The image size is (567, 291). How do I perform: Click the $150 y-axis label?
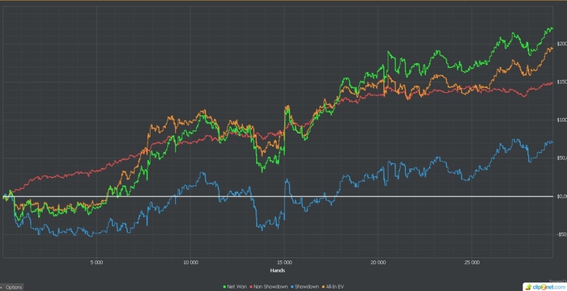point(562,82)
